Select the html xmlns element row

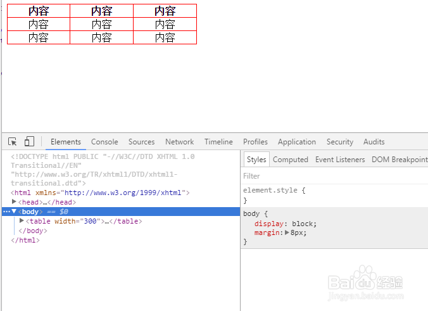click(100, 193)
